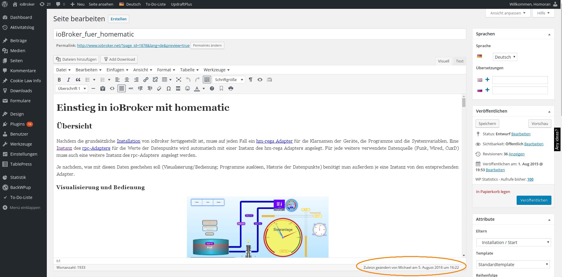
Task: Switch to distraction-free fullscreen mode
Action: coord(179,80)
